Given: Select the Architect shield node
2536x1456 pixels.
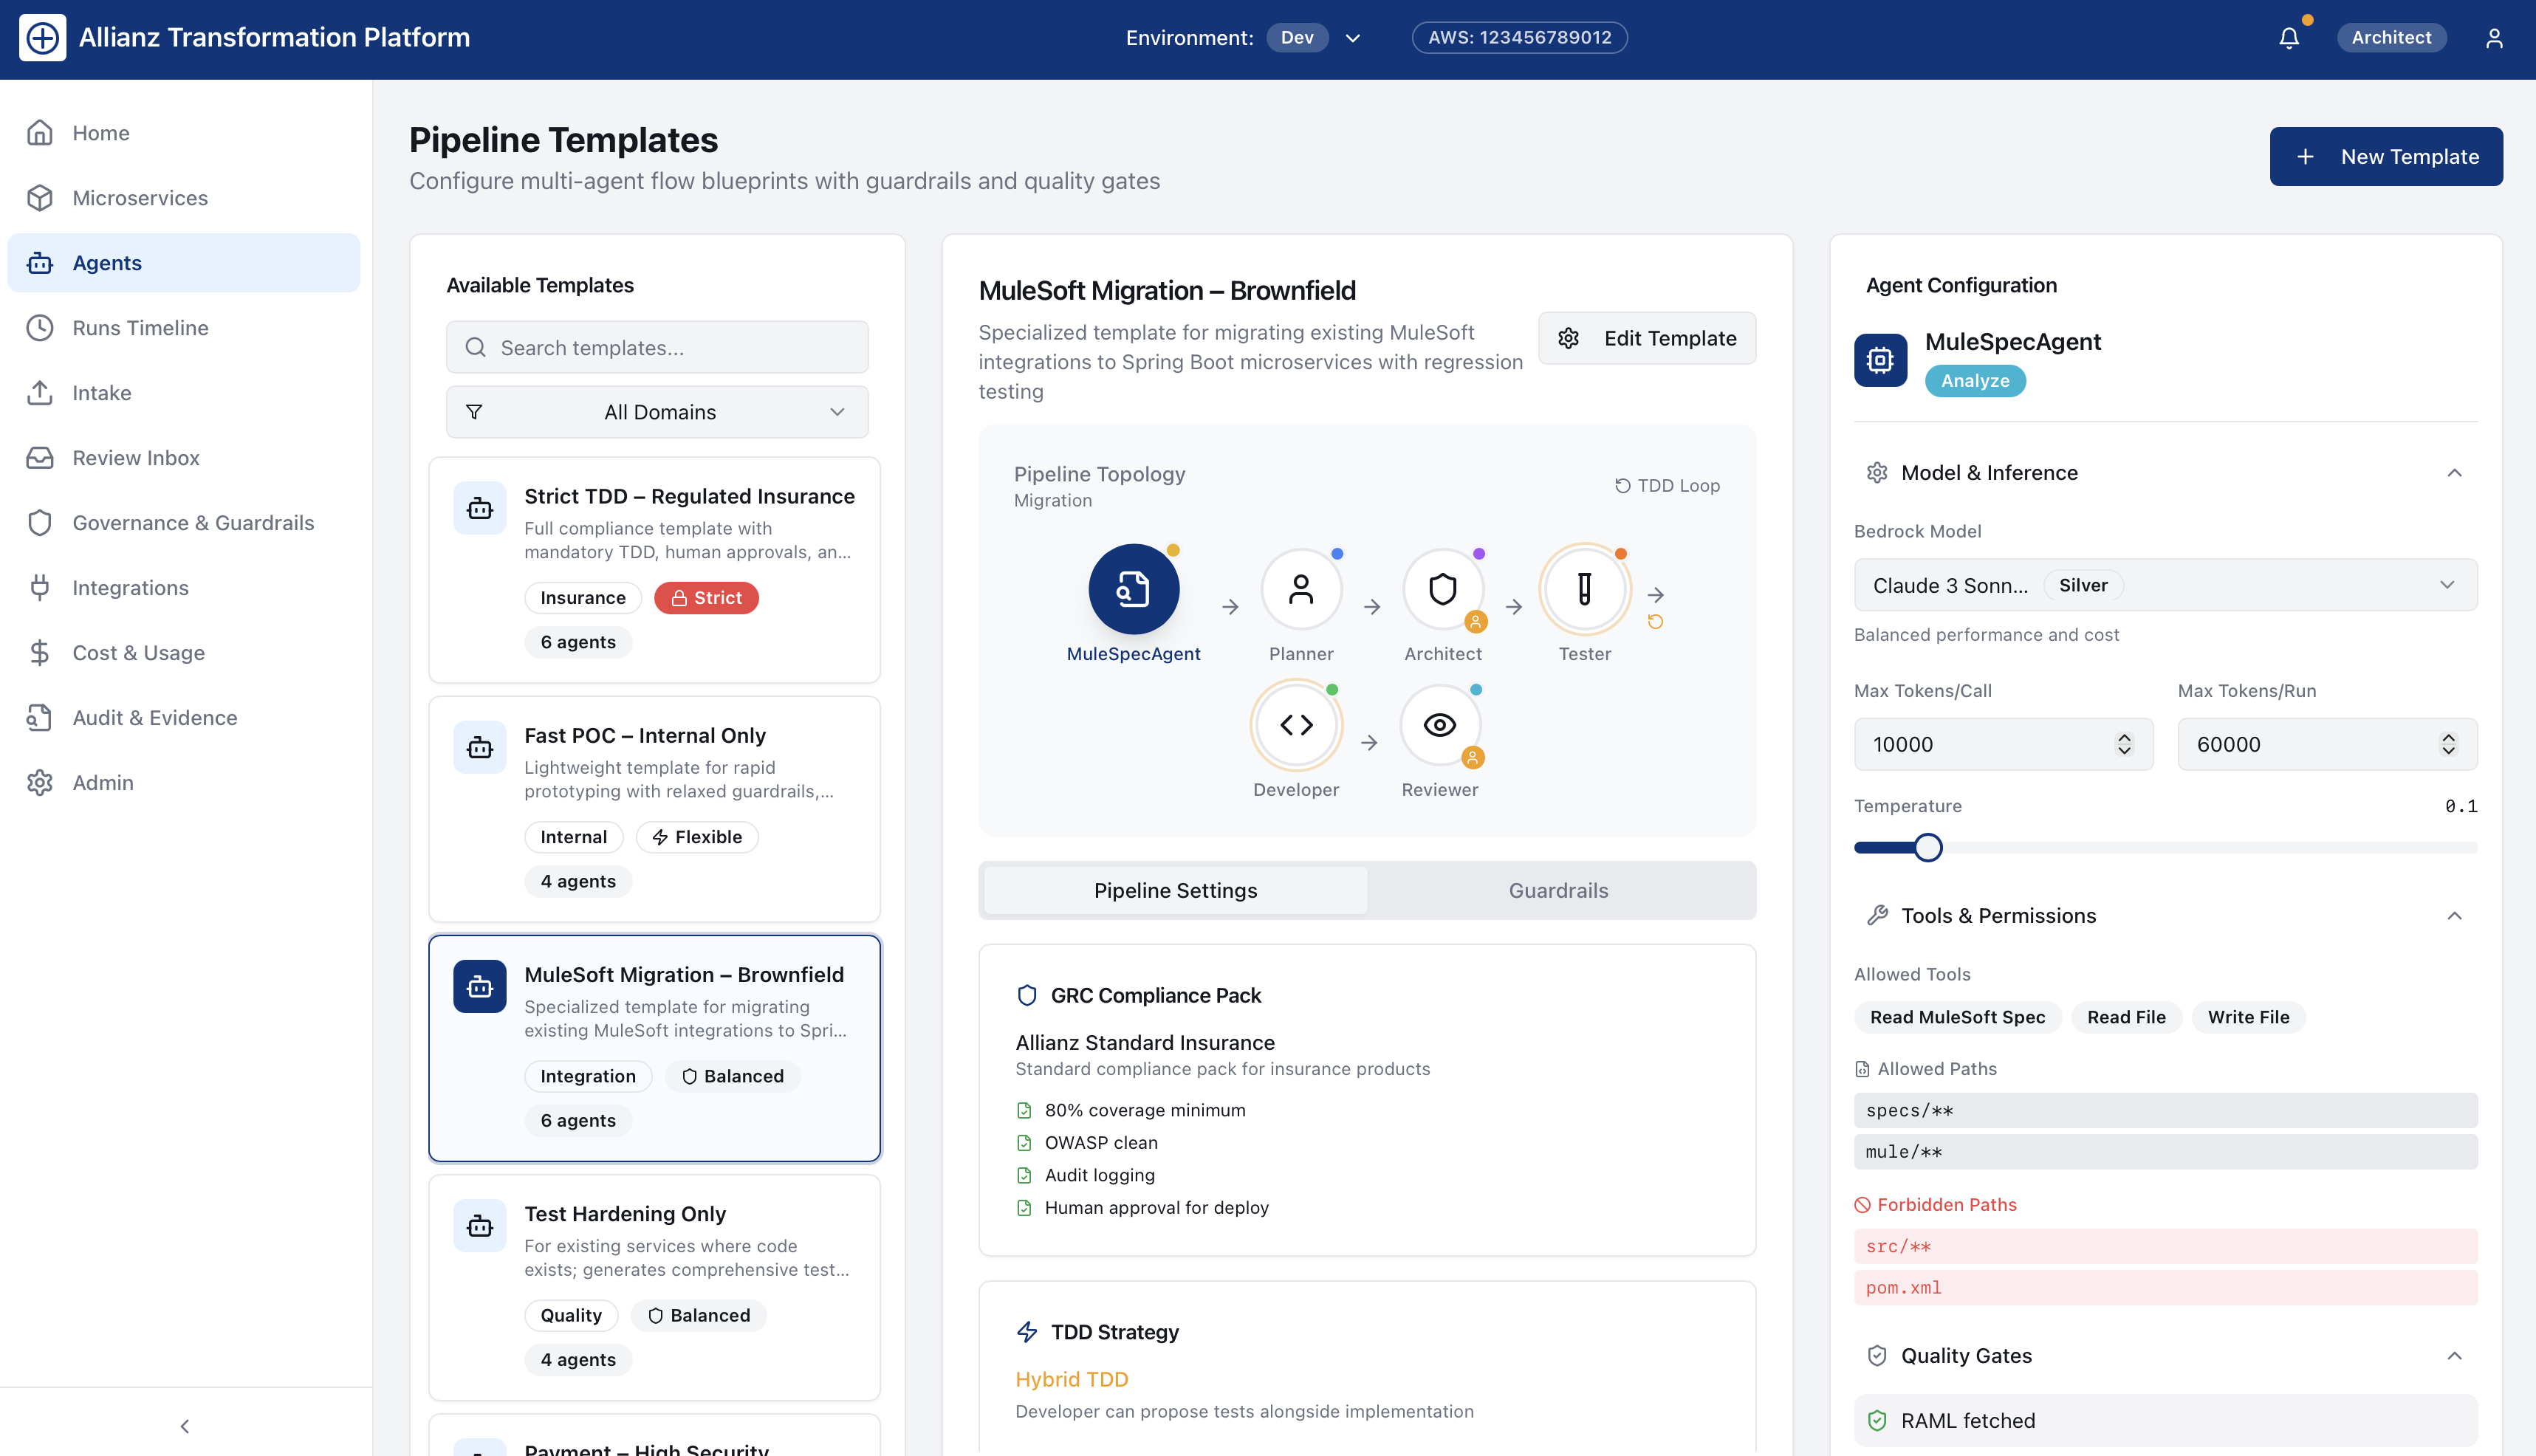Looking at the screenshot, I should tap(1442, 589).
